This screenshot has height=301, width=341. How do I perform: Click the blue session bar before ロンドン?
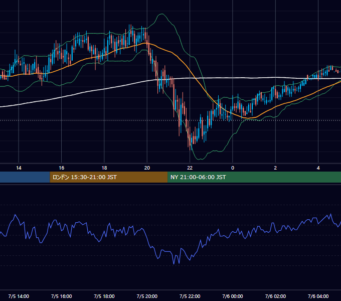(x=25, y=177)
